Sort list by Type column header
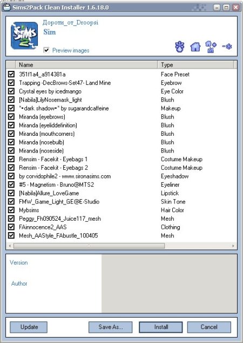The width and height of the screenshot is (243, 343). coord(195,65)
